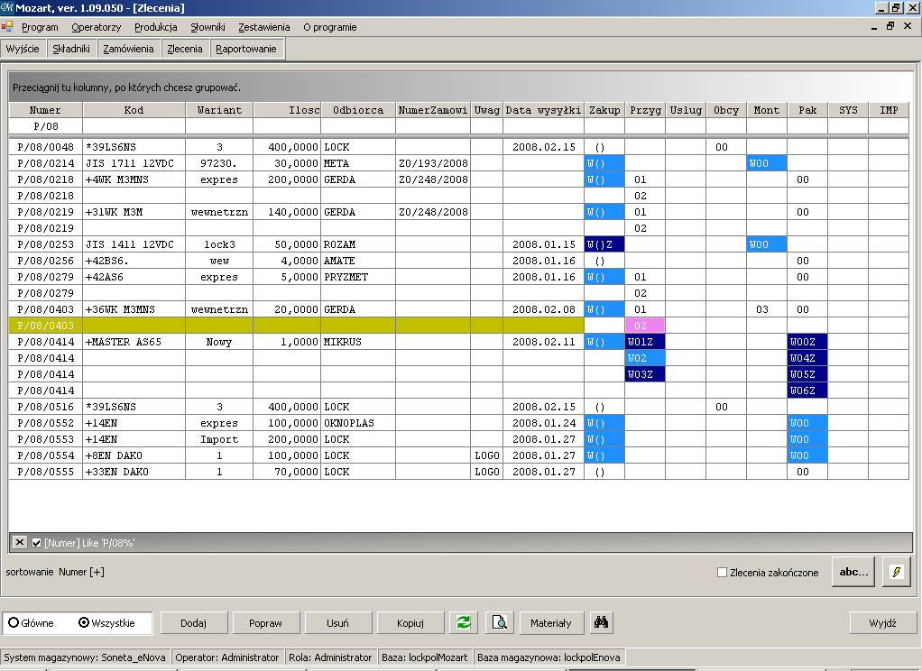Open the Program menu

tap(40, 27)
